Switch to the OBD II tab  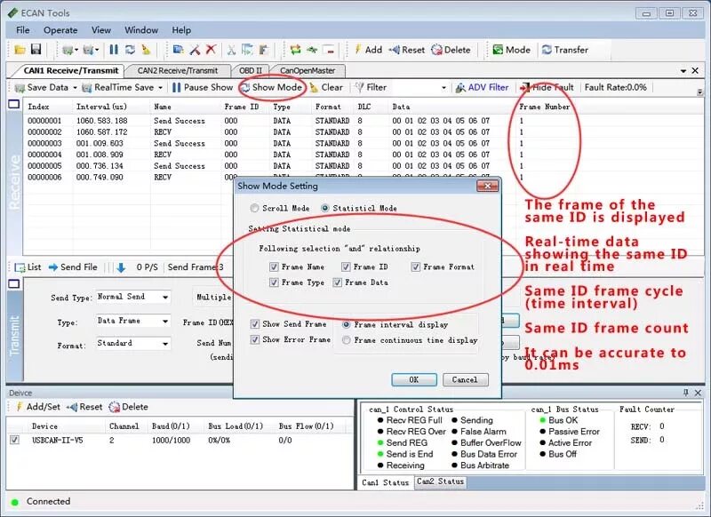251,71
